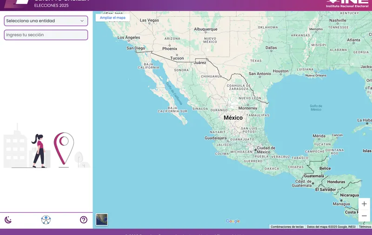Click 'TAMAULIPAS' state label

(x=258, y=115)
